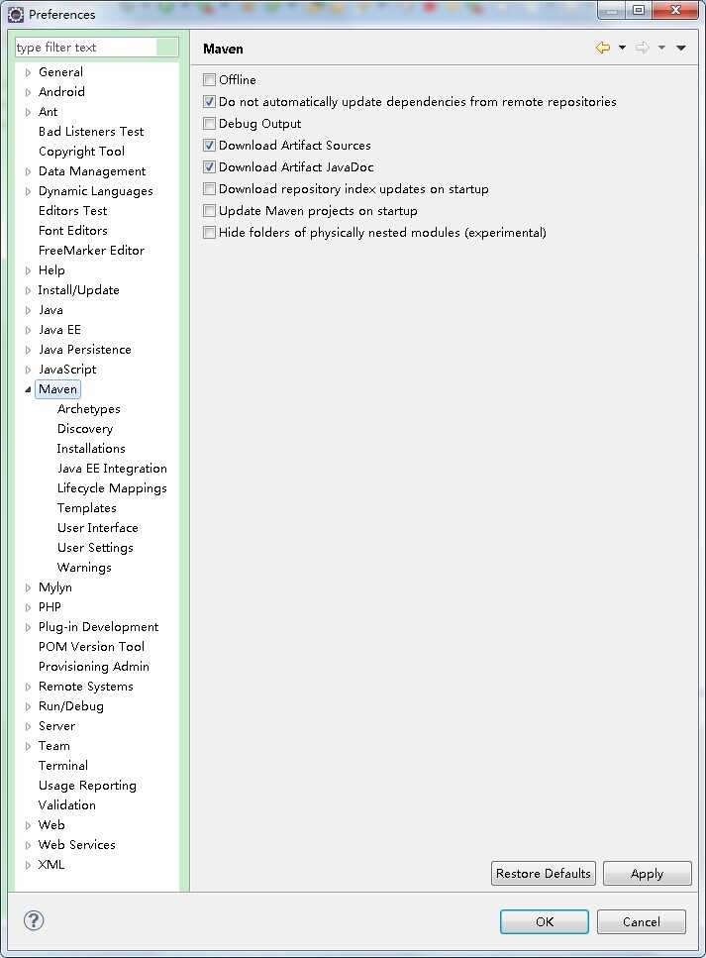Select Dynamic Languages item
Viewport: 706px width, 958px height.
[x=95, y=190]
